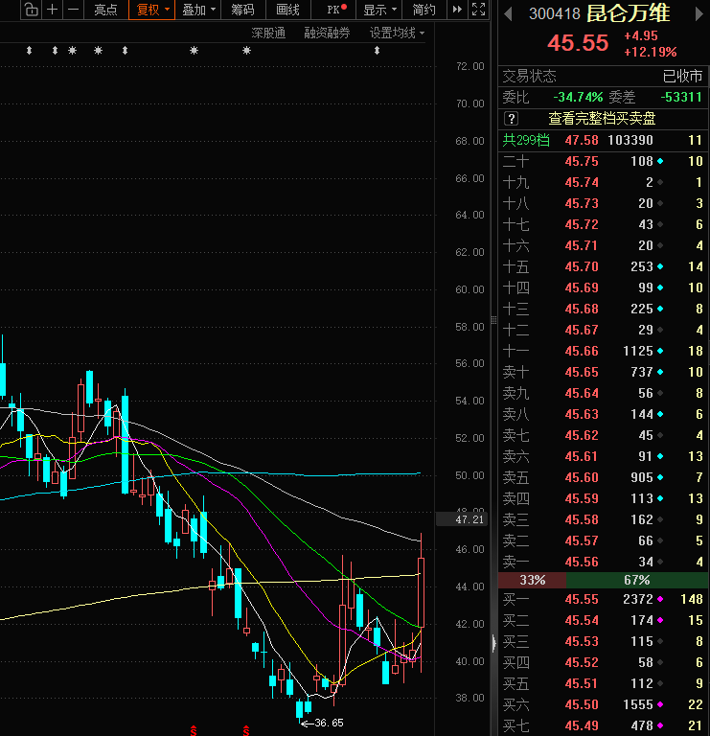Open the 复权 adjustment dropdown
Screen dimensions: 710x736
coord(151,10)
